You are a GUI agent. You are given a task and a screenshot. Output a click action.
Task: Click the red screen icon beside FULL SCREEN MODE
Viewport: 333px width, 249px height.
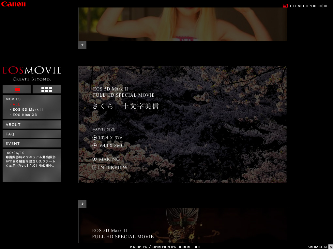point(285,6)
